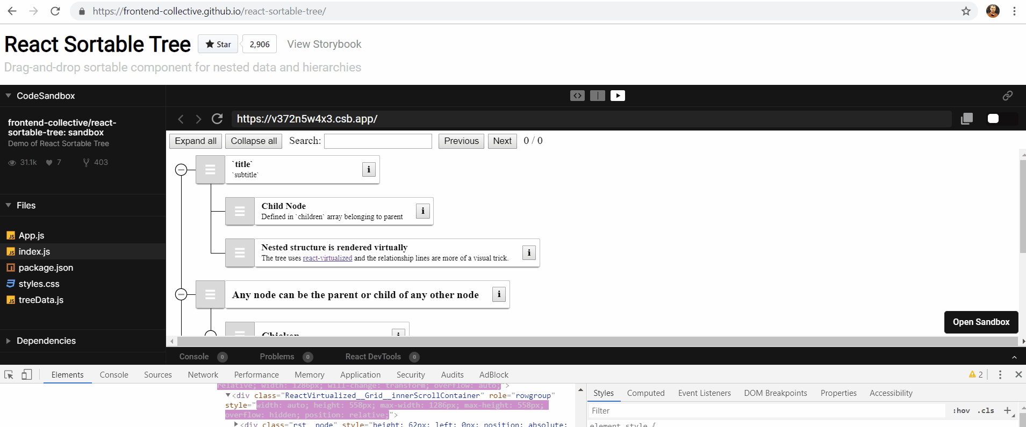This screenshot has height=427, width=1026.
Task: Collapse the 'Any node can be the parent' node
Action: coord(181,294)
